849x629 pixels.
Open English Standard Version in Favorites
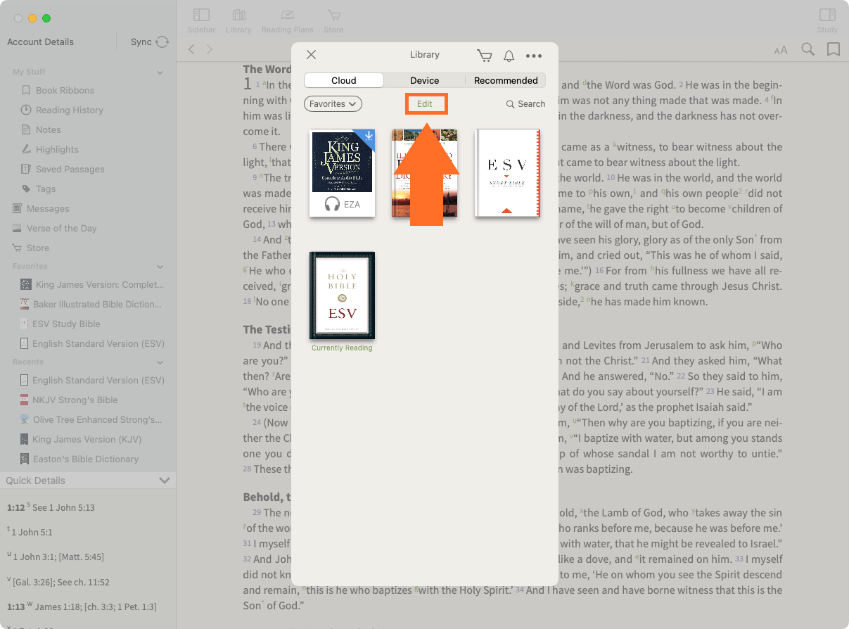pyautogui.click(x=92, y=343)
